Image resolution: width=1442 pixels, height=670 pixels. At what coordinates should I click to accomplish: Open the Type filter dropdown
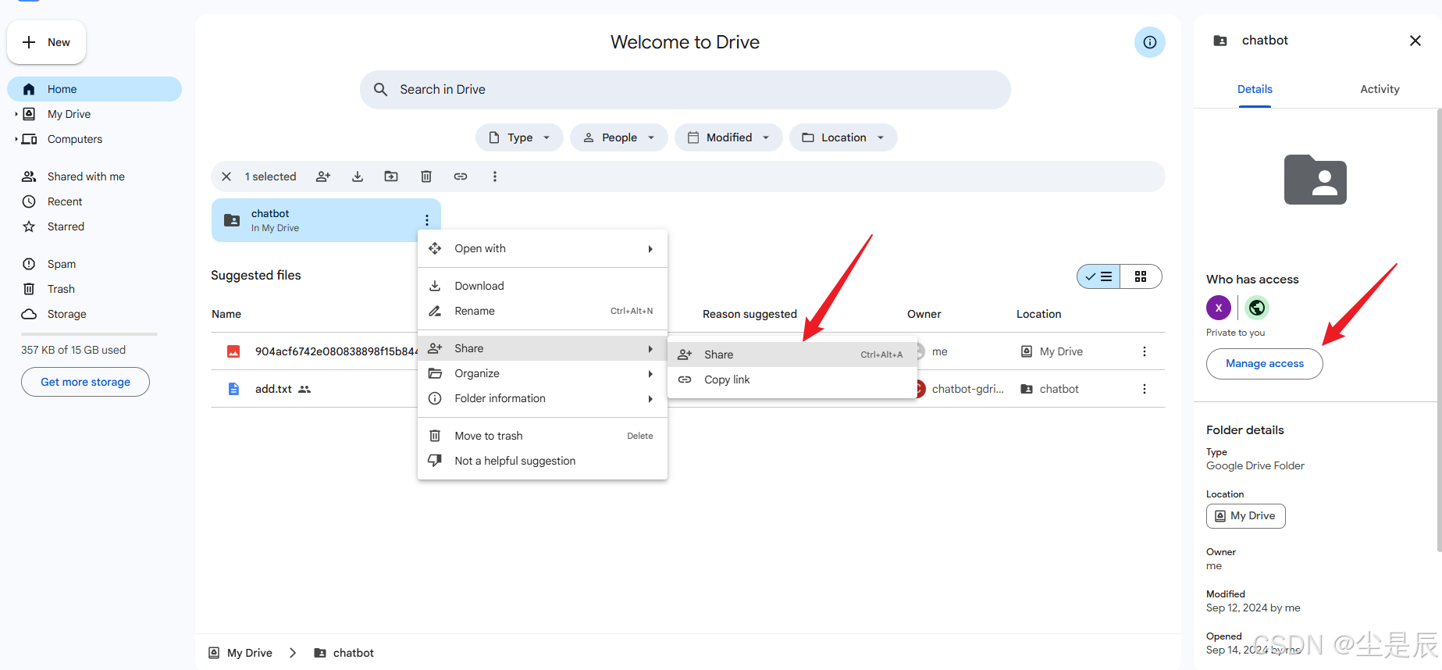(519, 137)
